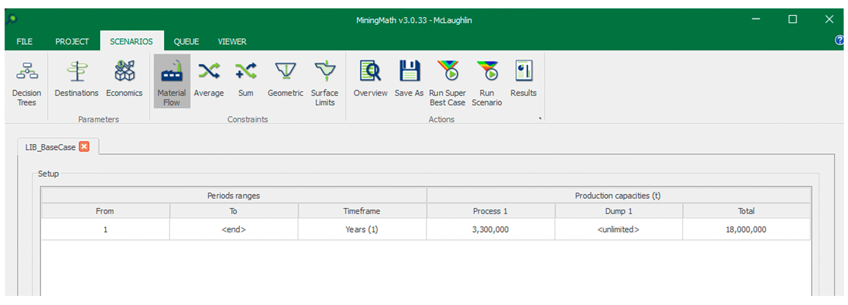Open the FILE menu tab
Viewport: 848px width, 305px height.
point(25,42)
